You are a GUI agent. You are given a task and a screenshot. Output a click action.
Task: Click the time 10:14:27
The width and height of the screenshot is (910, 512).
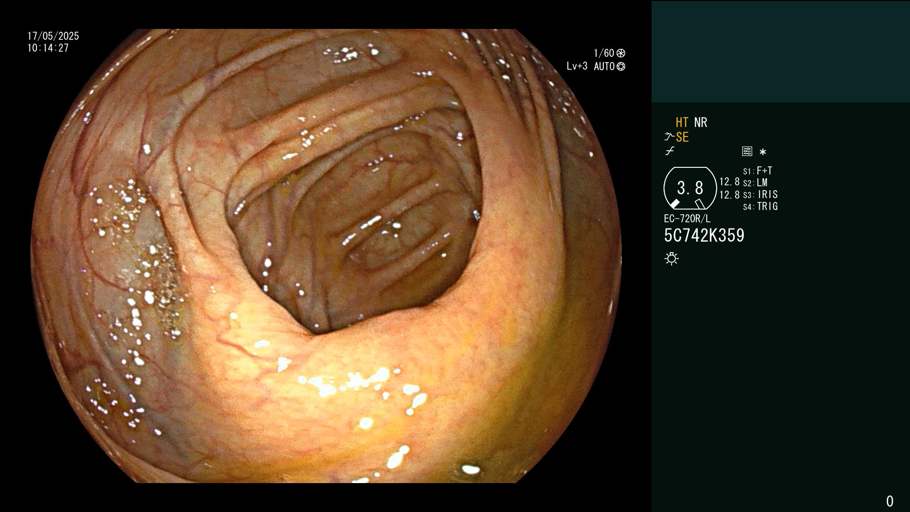pyautogui.click(x=48, y=48)
